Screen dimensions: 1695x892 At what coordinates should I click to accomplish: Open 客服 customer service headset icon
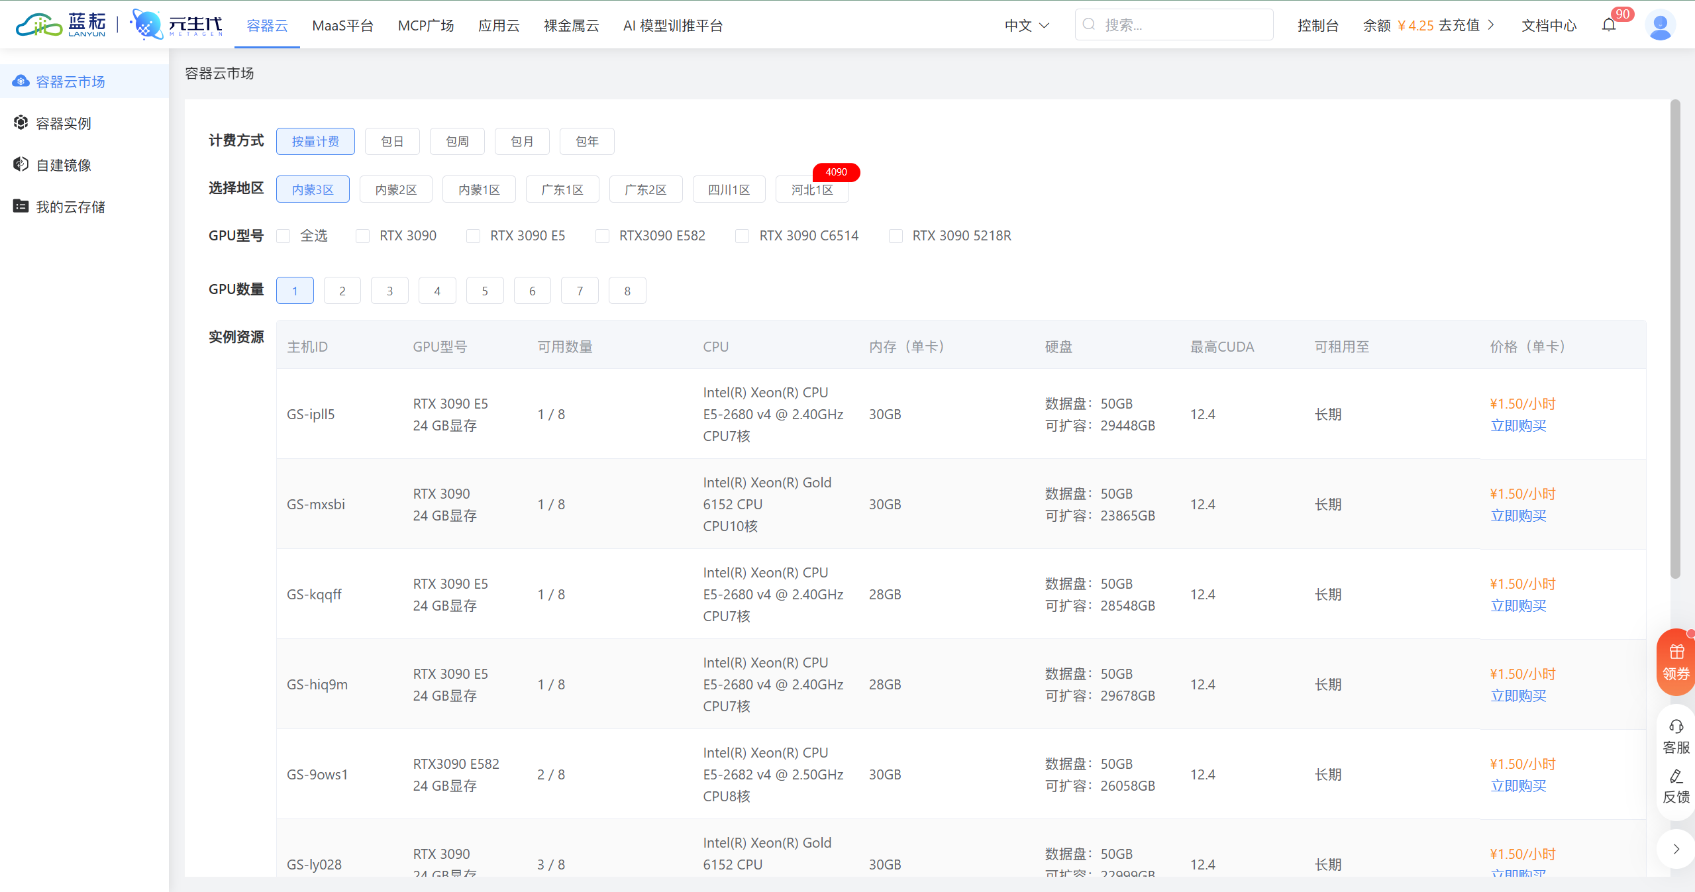coord(1676,728)
